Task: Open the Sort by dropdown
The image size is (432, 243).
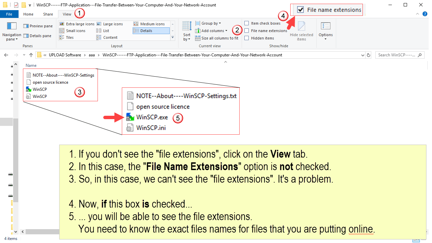Action: pos(187,31)
